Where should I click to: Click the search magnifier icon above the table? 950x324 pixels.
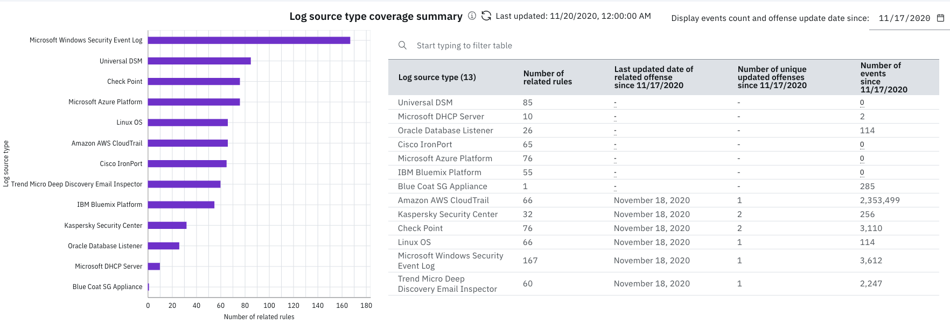(402, 46)
